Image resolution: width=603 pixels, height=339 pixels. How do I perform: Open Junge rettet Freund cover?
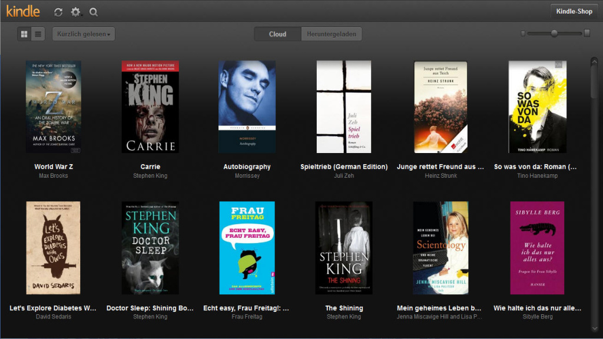pyautogui.click(x=440, y=107)
